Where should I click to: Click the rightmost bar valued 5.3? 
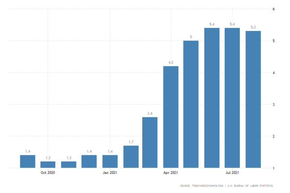[253, 99]
